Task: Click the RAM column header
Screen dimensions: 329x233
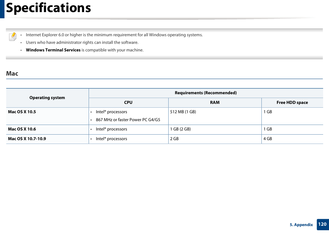Action: [215, 103]
